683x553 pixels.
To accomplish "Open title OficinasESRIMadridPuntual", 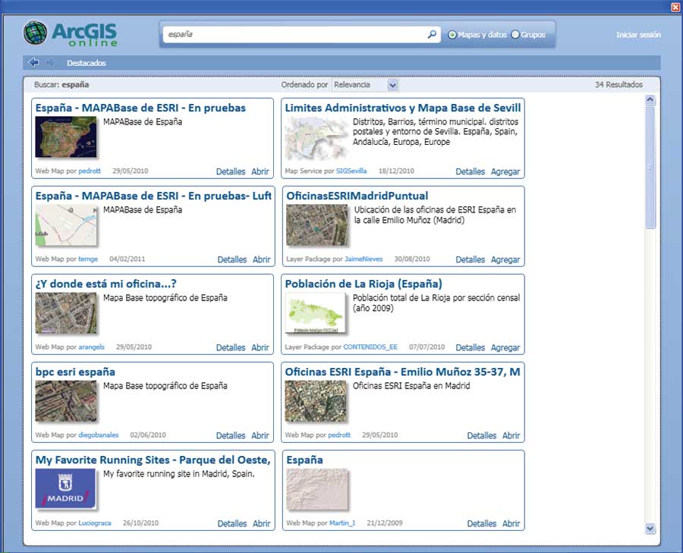I will point(357,196).
